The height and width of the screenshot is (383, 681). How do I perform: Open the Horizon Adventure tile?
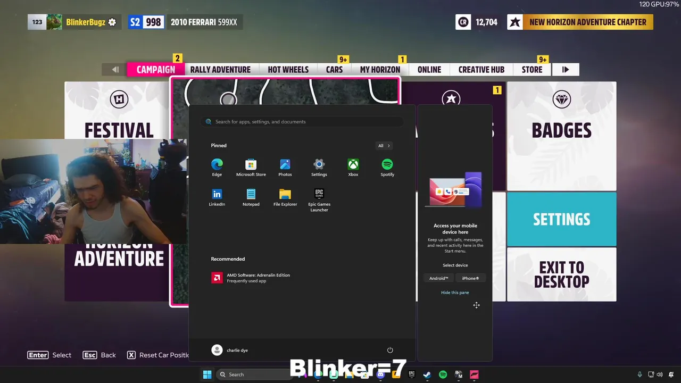pos(118,271)
